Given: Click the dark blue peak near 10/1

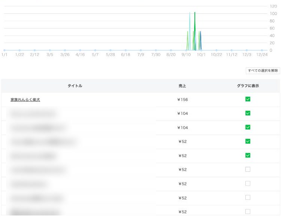Looking at the screenshot, I should click(x=200, y=31).
